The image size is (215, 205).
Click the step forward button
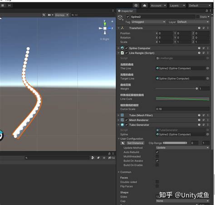[10, 5]
